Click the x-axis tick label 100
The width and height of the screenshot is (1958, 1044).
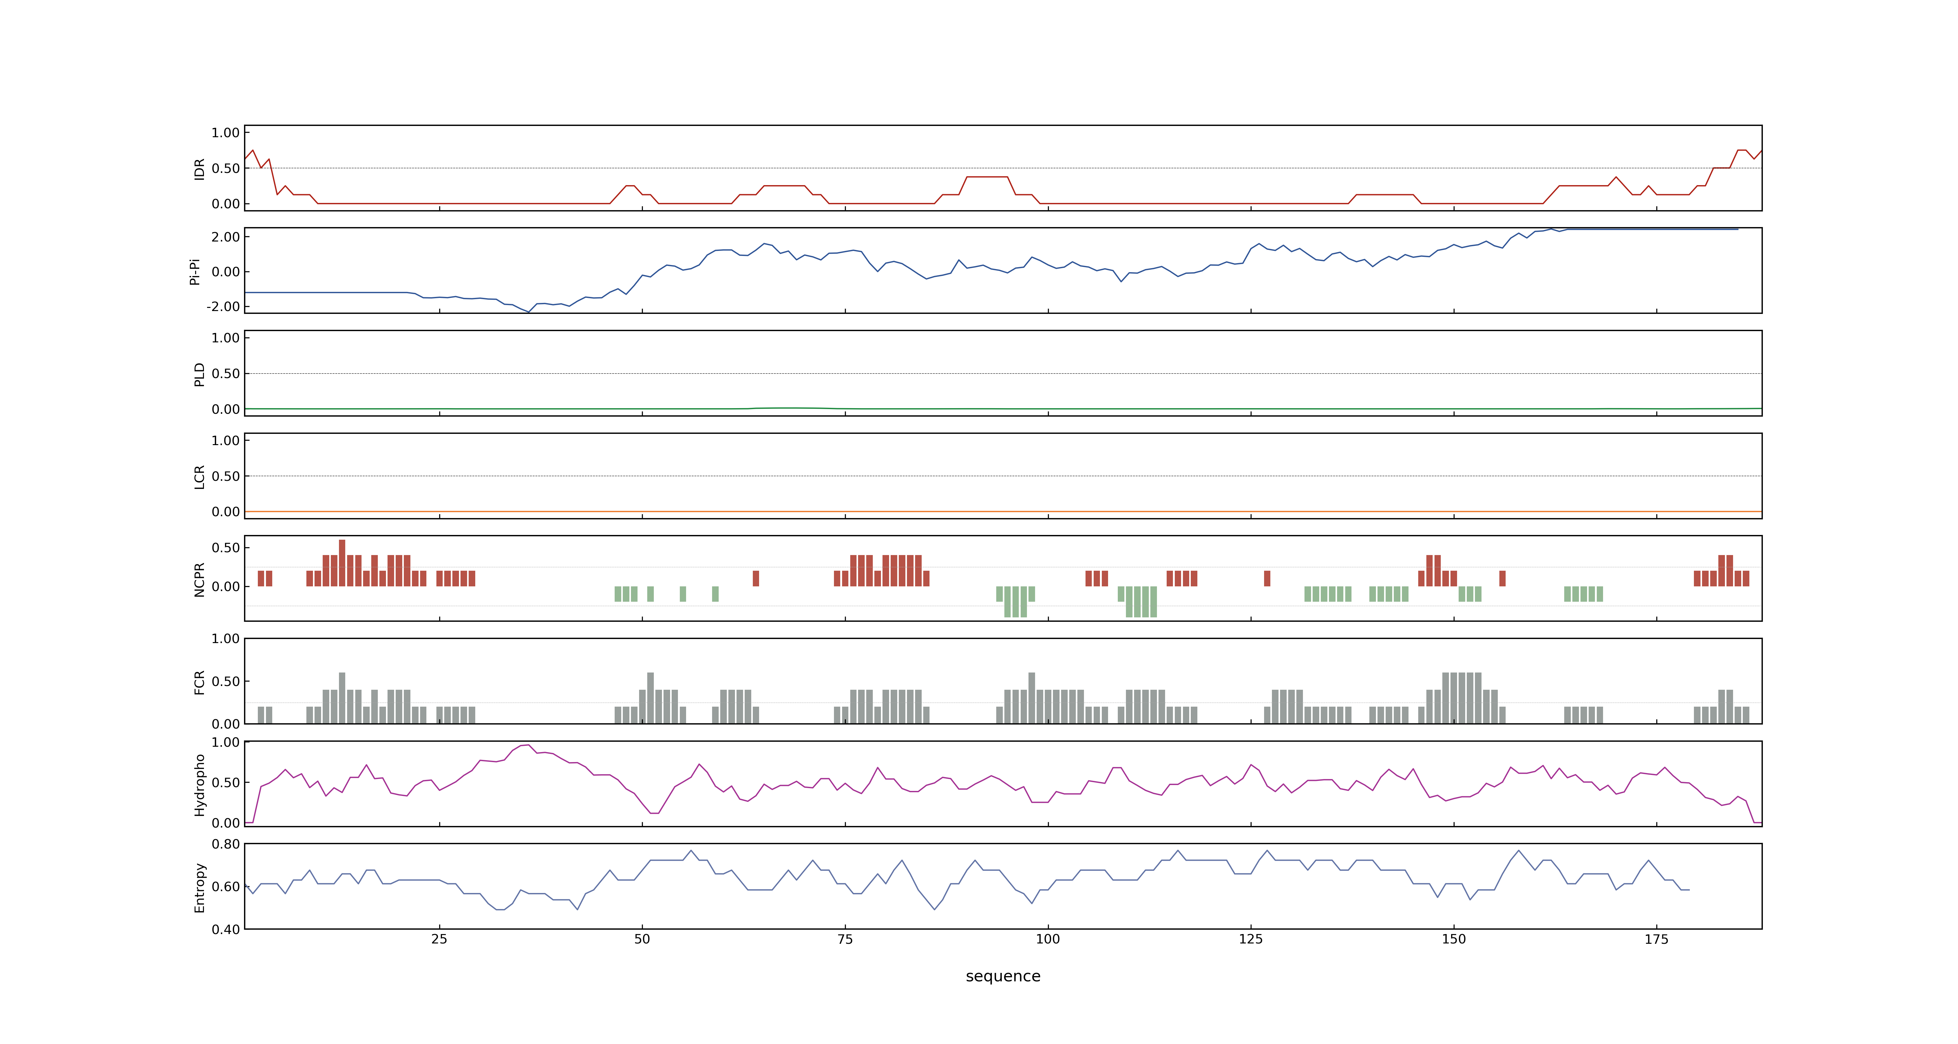tap(1048, 939)
